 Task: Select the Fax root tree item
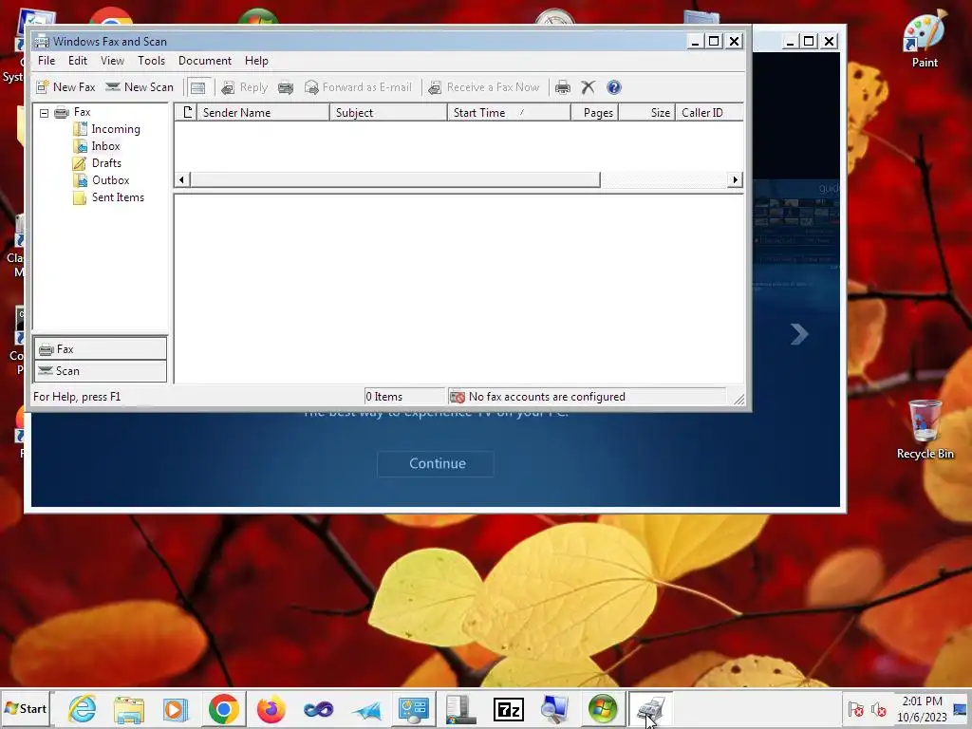coord(82,112)
